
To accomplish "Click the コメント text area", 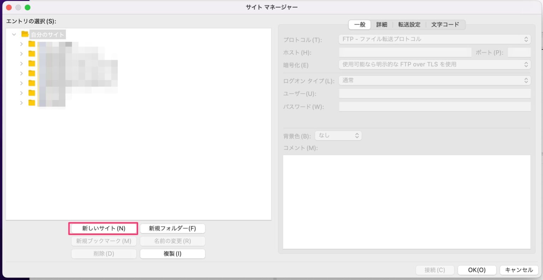I will pos(407,202).
